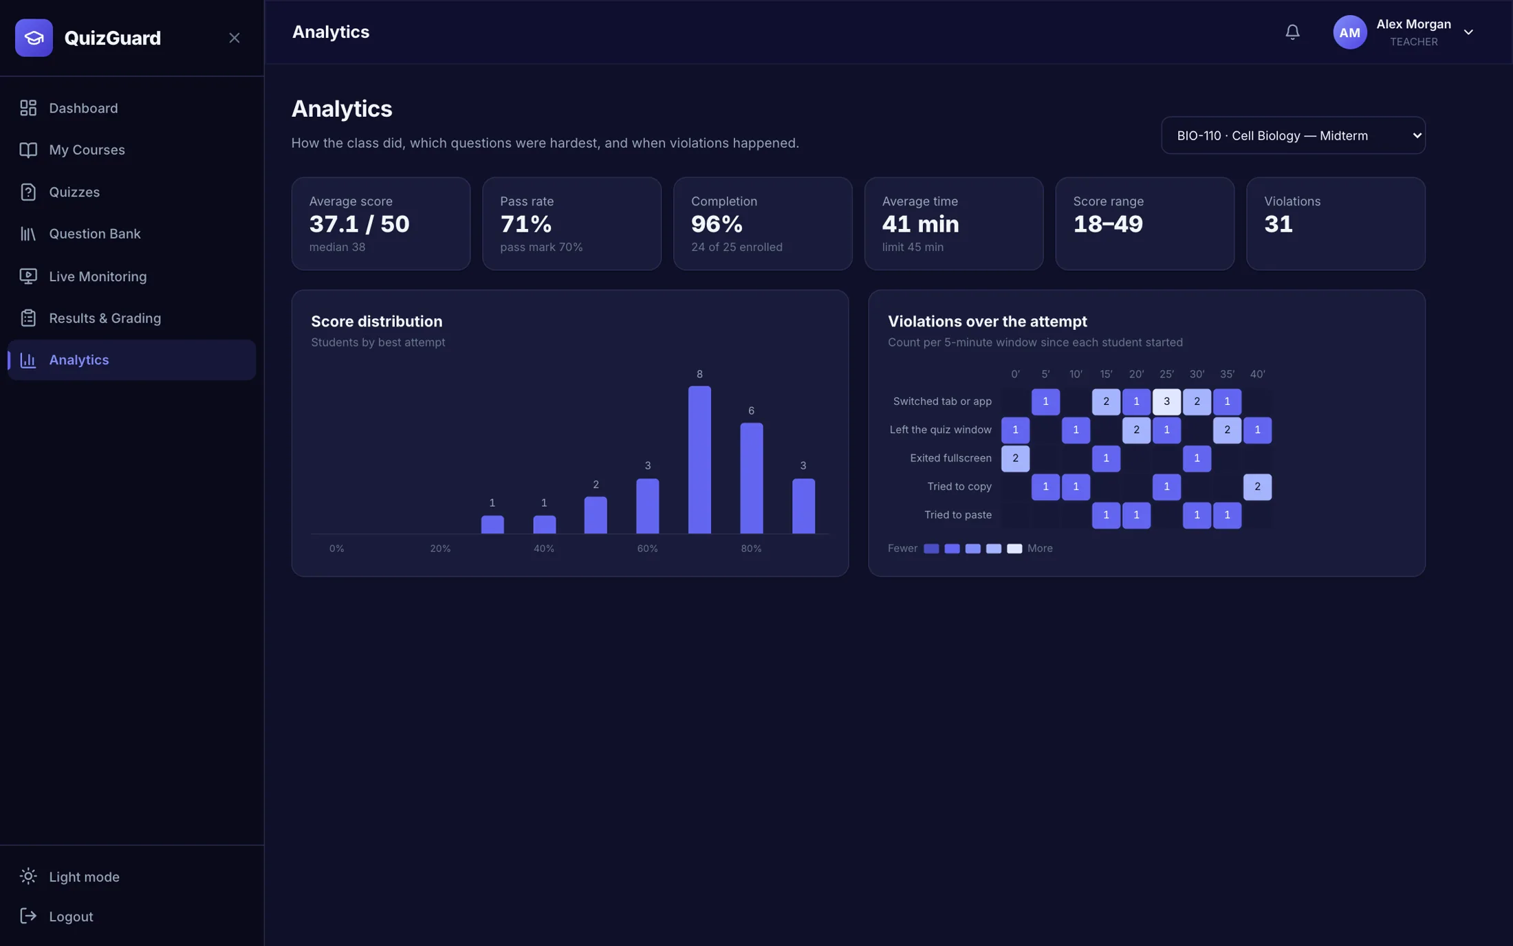Open the BIO-110 Cell Biology quiz selector
The width and height of the screenshot is (1513, 946).
click(x=1293, y=135)
